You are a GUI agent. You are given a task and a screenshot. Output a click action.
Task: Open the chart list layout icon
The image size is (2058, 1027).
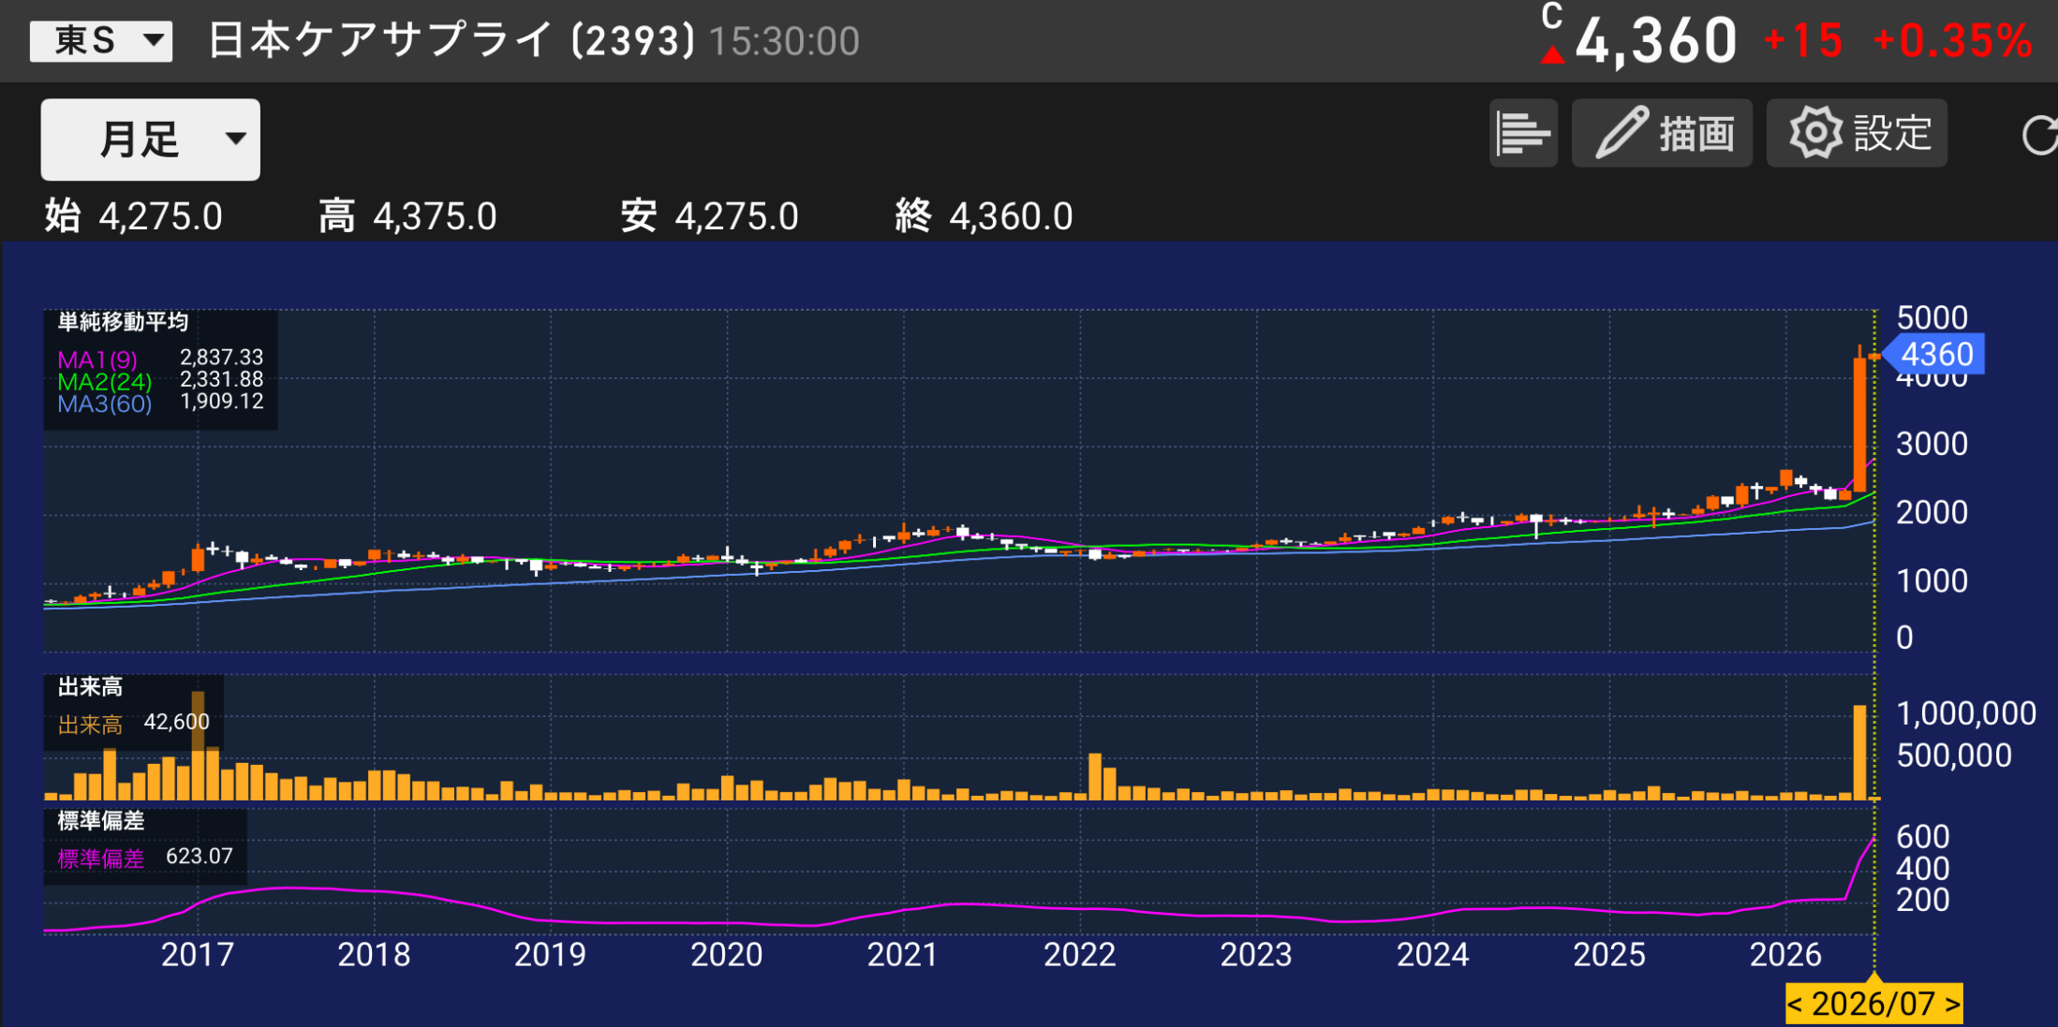click(1523, 133)
